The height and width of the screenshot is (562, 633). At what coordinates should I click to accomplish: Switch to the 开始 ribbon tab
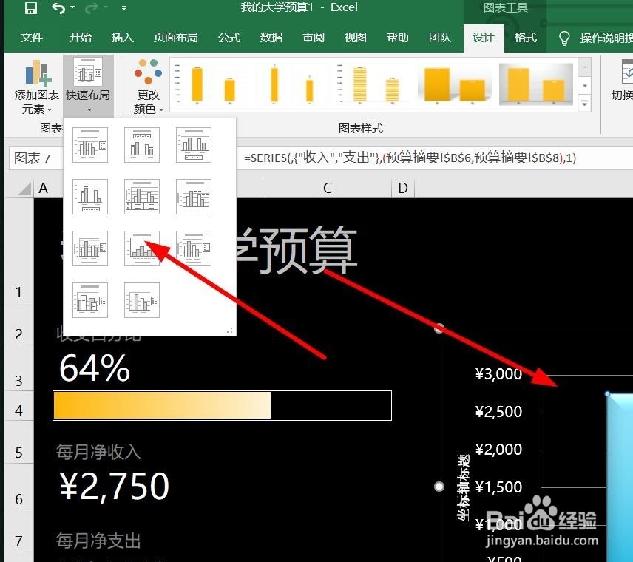coord(80,38)
